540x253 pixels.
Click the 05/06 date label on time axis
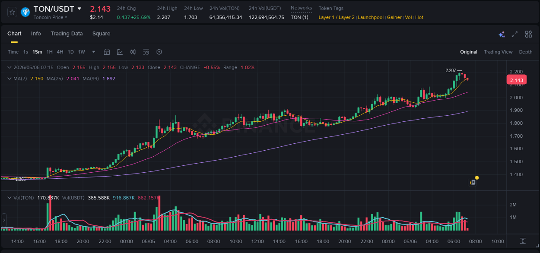pos(410,241)
